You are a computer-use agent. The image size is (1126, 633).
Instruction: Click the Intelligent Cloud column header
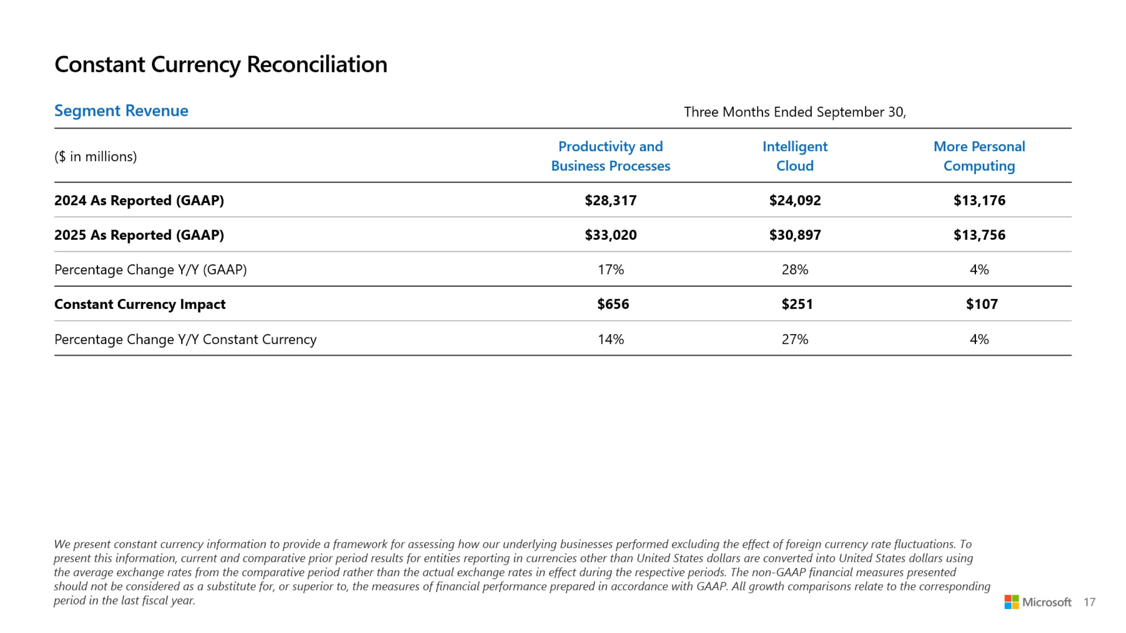pos(795,156)
